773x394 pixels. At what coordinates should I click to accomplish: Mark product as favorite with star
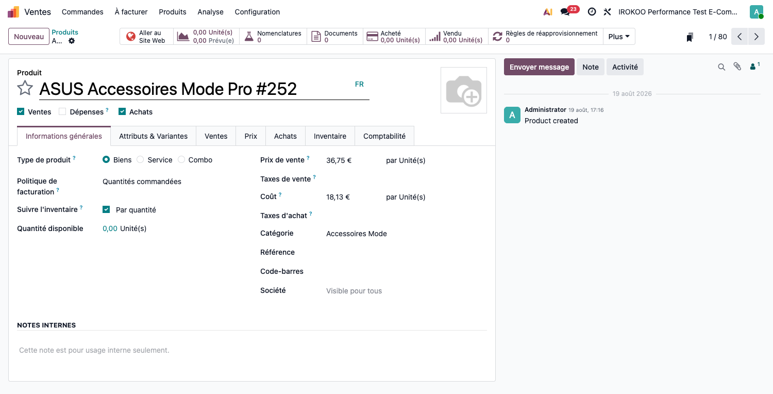click(25, 88)
